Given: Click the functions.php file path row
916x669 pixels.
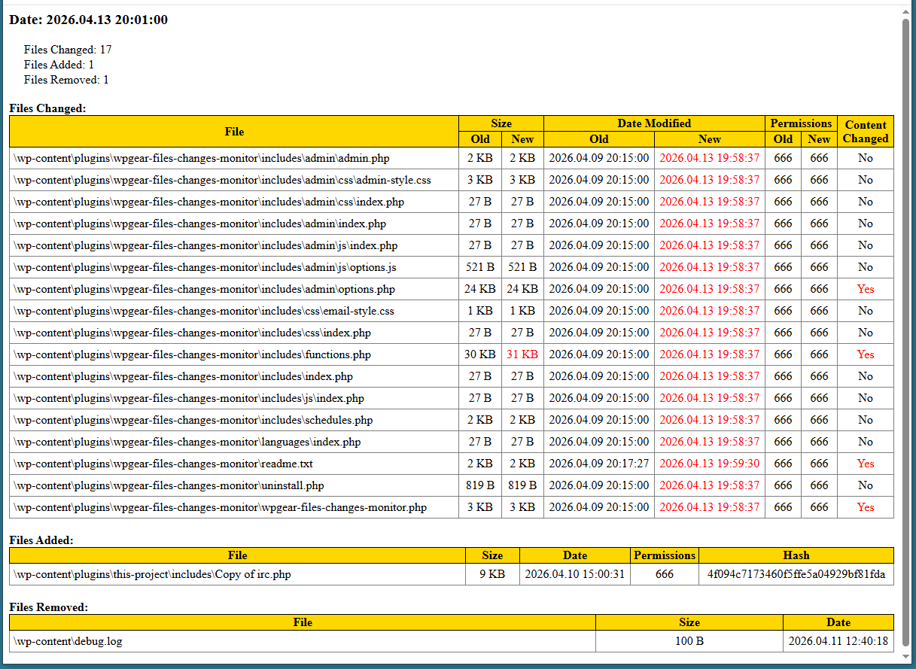Looking at the screenshot, I should (x=192, y=354).
